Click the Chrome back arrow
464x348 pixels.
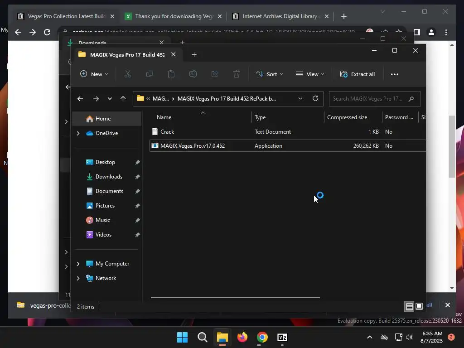18,32
